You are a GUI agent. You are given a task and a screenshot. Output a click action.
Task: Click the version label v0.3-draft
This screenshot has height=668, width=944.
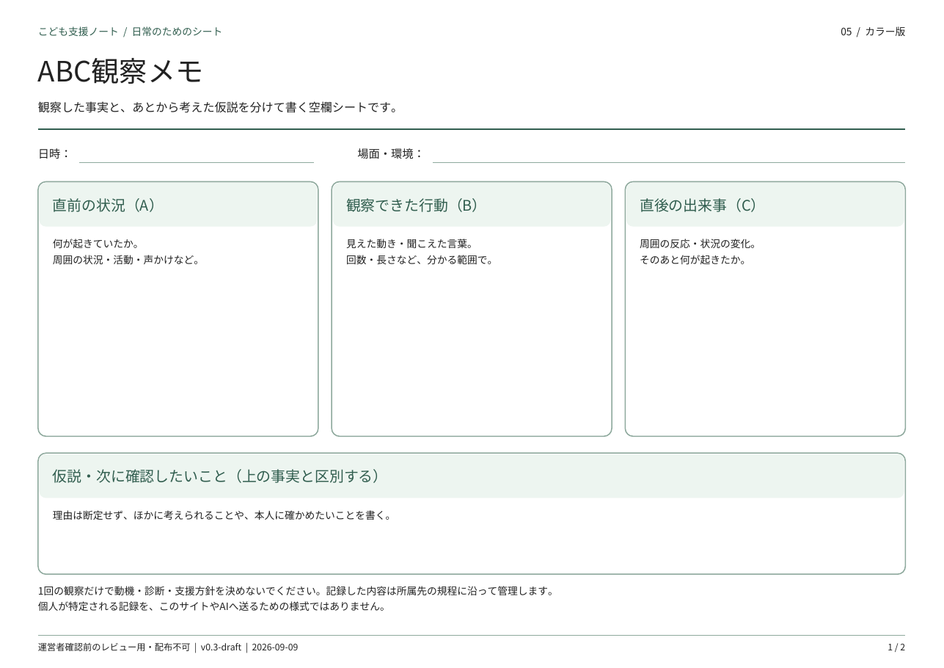(x=221, y=647)
